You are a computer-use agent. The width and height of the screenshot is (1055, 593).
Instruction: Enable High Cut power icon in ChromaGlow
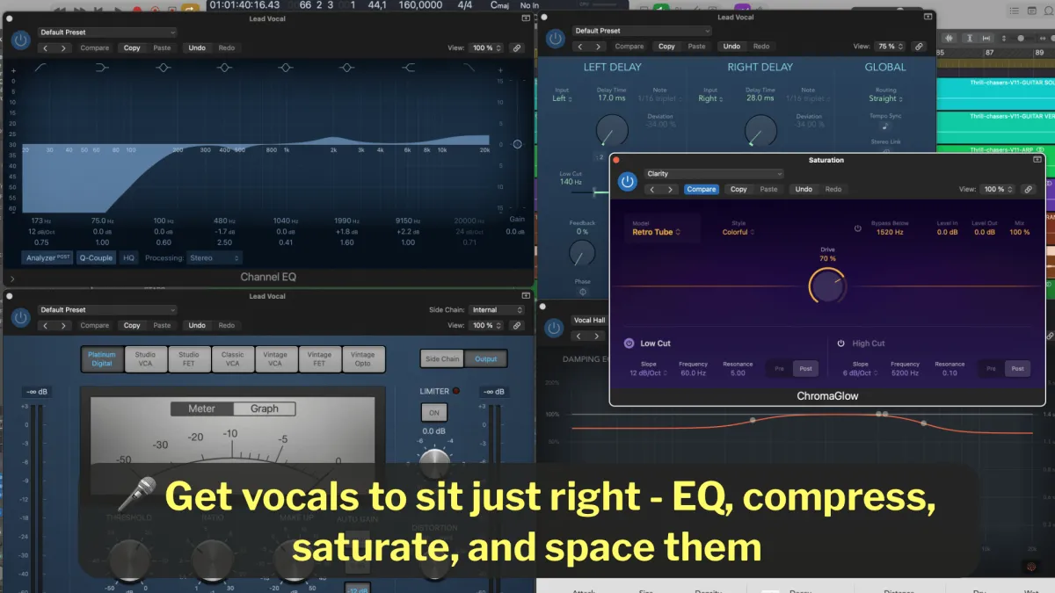click(x=840, y=344)
